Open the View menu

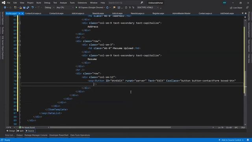click(22, 3)
